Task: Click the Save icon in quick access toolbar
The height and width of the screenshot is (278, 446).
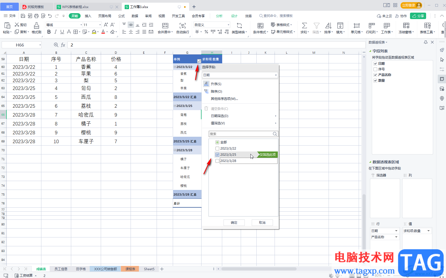Action: (23, 16)
